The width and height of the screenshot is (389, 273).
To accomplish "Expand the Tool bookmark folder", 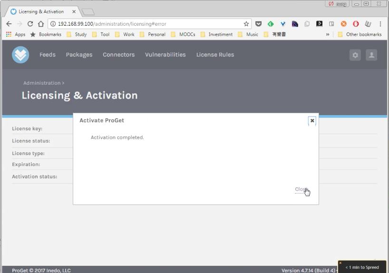I will tap(101, 35).
